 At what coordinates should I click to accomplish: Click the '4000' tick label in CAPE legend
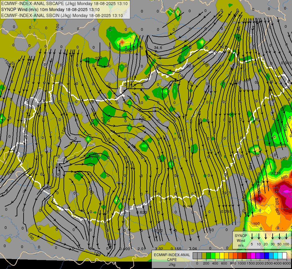278,263
